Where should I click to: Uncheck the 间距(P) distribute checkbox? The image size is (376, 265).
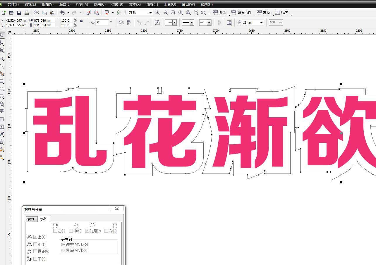[x=87, y=231]
